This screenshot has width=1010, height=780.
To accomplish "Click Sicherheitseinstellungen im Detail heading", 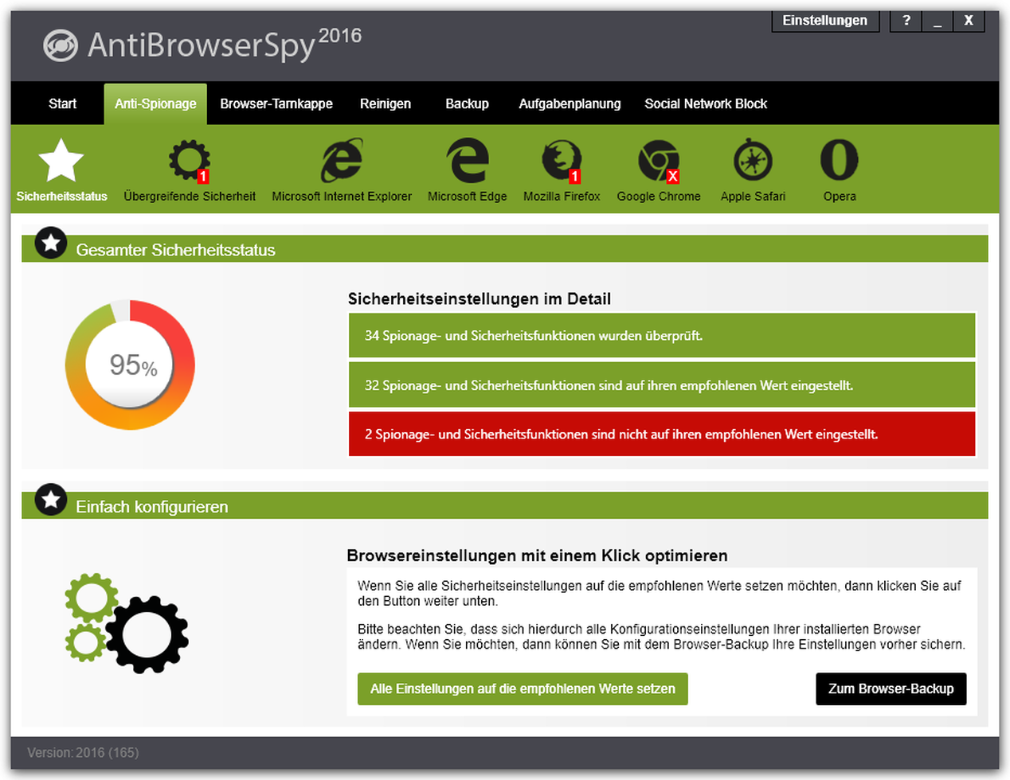I will [480, 299].
